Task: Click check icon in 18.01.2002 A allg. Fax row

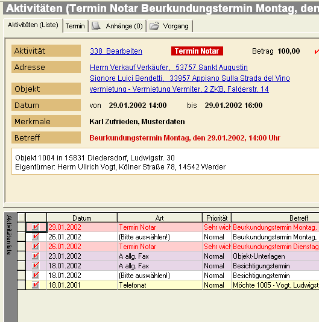Action: click(x=36, y=266)
